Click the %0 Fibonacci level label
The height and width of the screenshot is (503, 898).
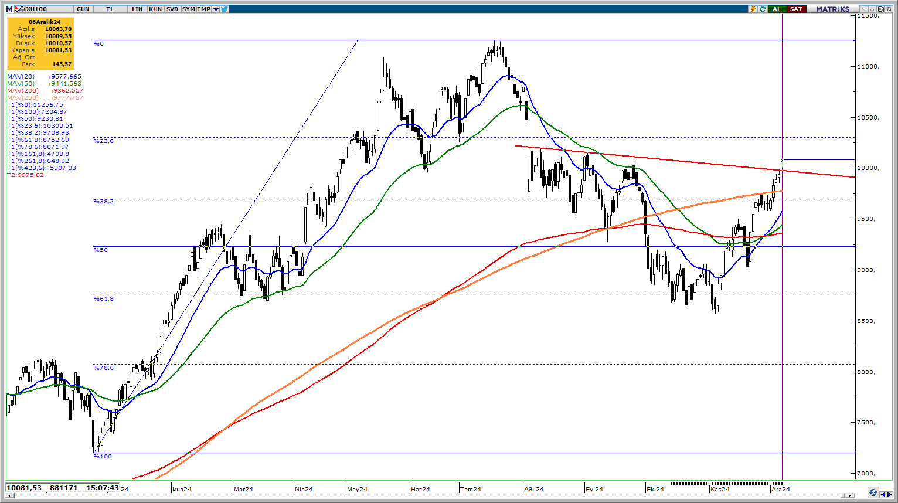click(98, 44)
